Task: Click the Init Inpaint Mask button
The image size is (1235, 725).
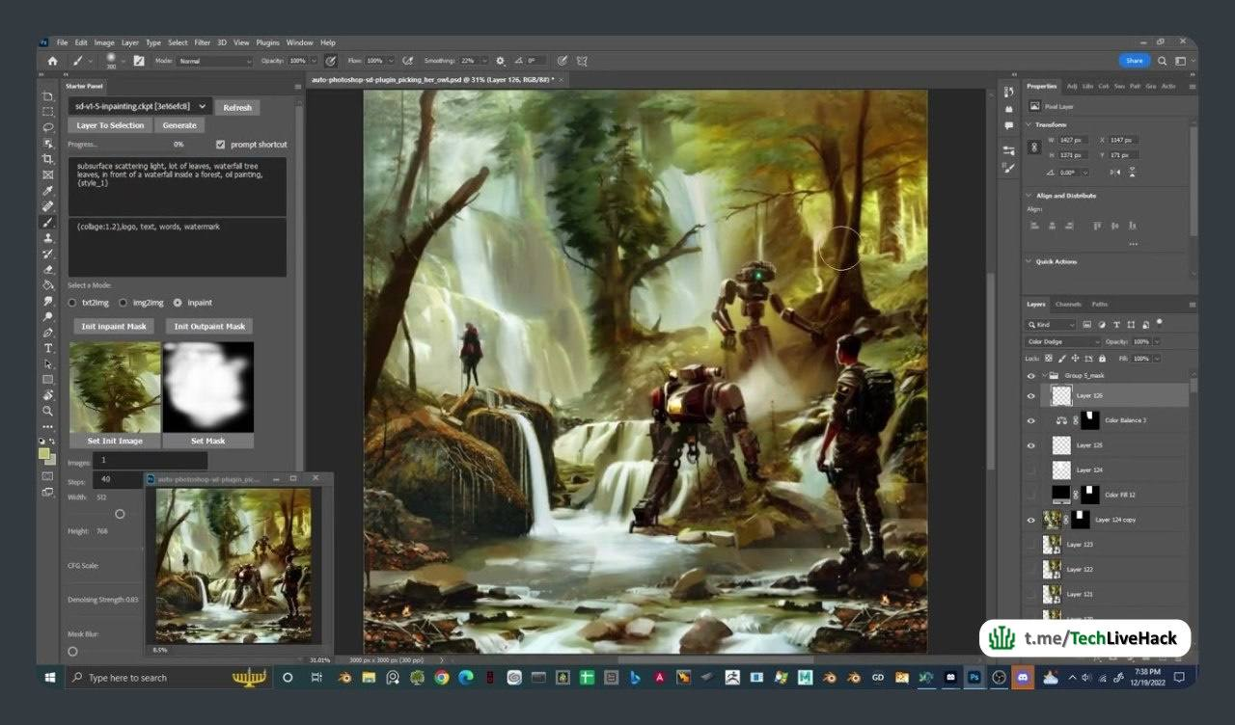Action: 114,326
